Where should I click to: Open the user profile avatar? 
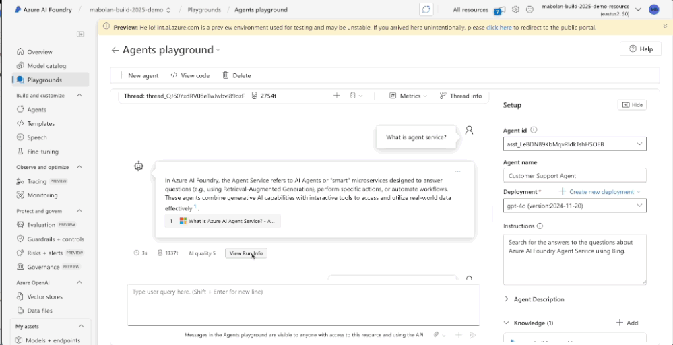tap(653, 9)
